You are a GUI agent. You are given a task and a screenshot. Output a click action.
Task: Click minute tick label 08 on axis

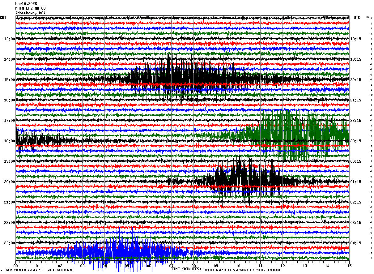[x=194, y=266]
